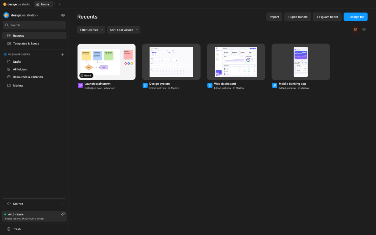This screenshot has height=235, width=376.
Task: Open Resources & Libraries
Action: 34,77
